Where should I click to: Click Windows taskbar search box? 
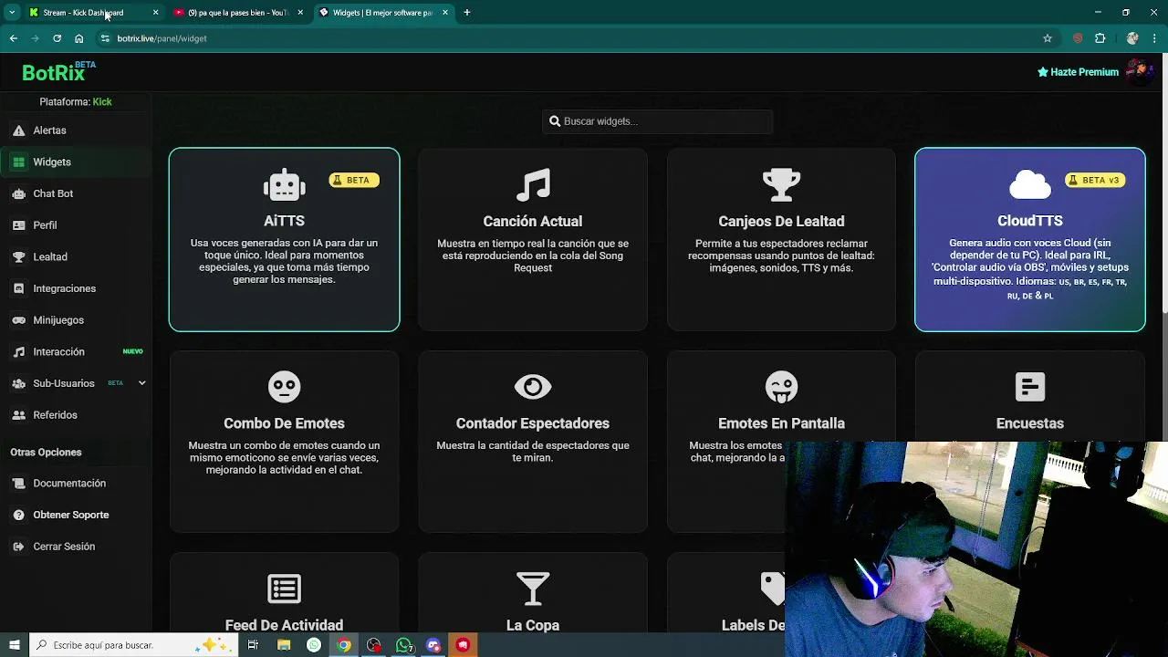132,645
